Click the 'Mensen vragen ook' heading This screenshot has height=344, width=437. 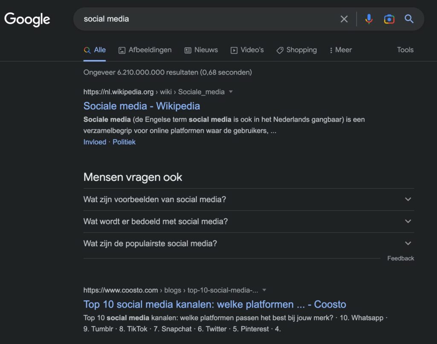(x=133, y=177)
